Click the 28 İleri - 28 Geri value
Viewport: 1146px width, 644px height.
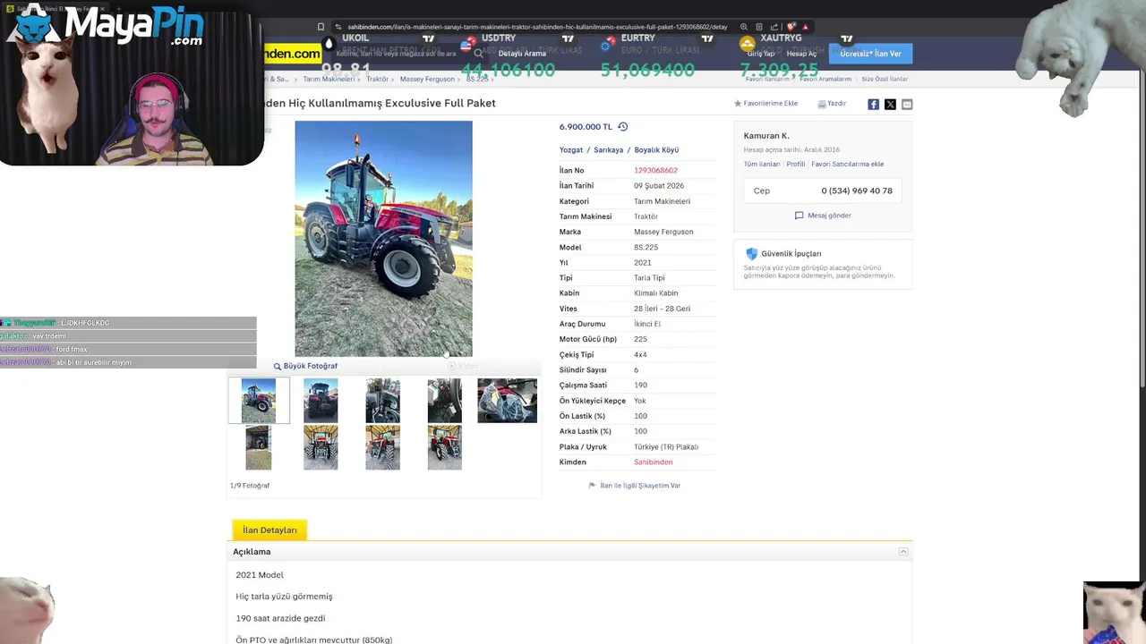tap(662, 309)
